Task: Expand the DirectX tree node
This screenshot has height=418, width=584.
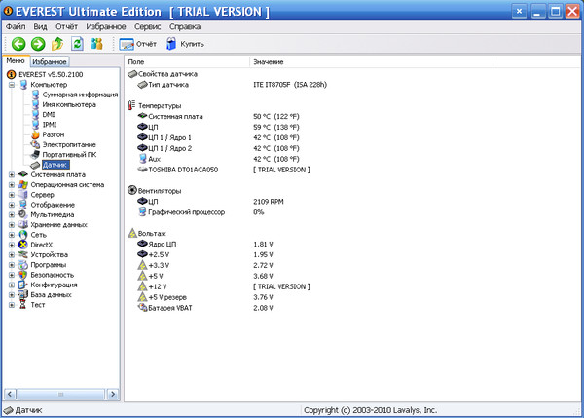Action: click(x=12, y=245)
